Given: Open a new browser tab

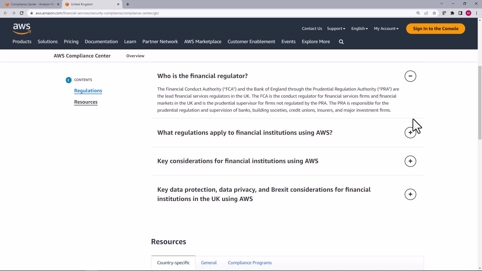Looking at the screenshot, I should point(128,4).
